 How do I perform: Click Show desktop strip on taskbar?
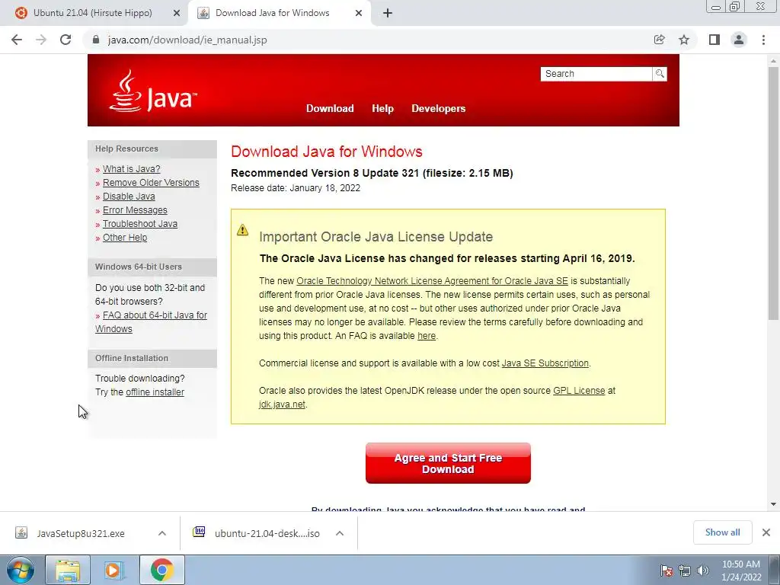click(x=775, y=570)
